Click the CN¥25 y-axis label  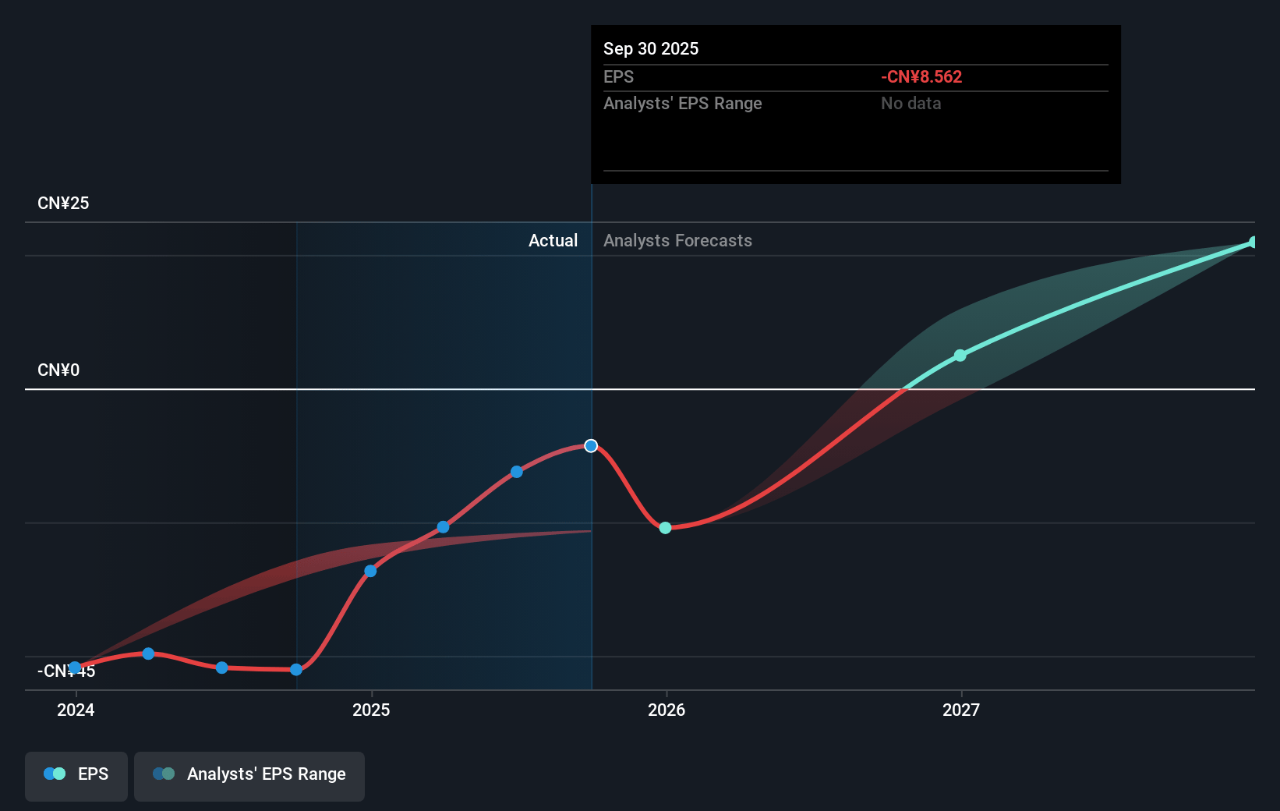point(63,204)
